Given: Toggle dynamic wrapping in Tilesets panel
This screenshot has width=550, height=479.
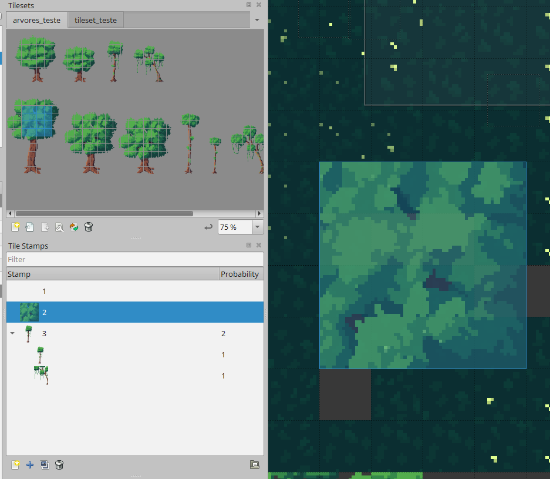Looking at the screenshot, I should click(x=208, y=227).
